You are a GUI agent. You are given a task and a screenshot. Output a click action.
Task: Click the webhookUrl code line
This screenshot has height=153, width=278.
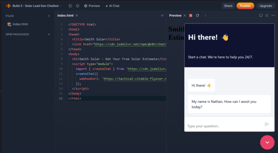(123, 79)
